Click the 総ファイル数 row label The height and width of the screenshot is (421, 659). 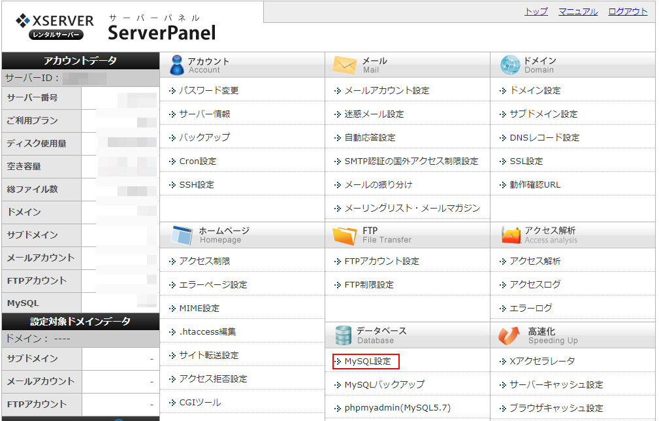tap(33, 190)
